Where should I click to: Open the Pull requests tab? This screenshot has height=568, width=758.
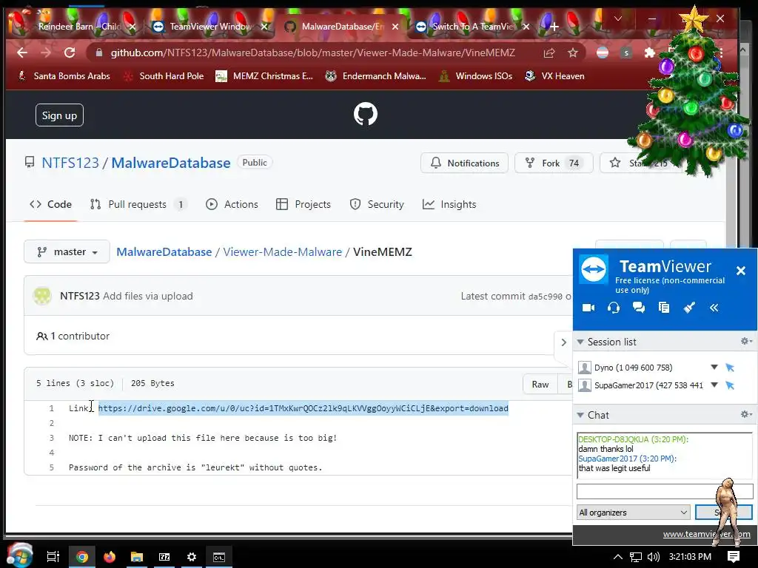tap(138, 204)
